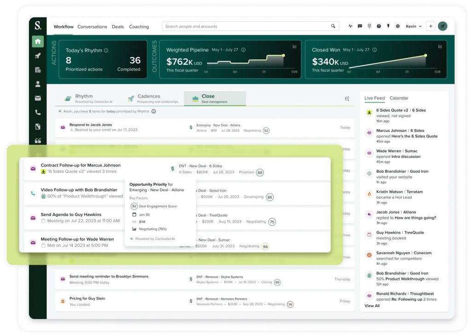Image resolution: width=471 pixels, height=336 pixels.
Task: Select the rocket icon in the left sidebar
Action: point(38,55)
